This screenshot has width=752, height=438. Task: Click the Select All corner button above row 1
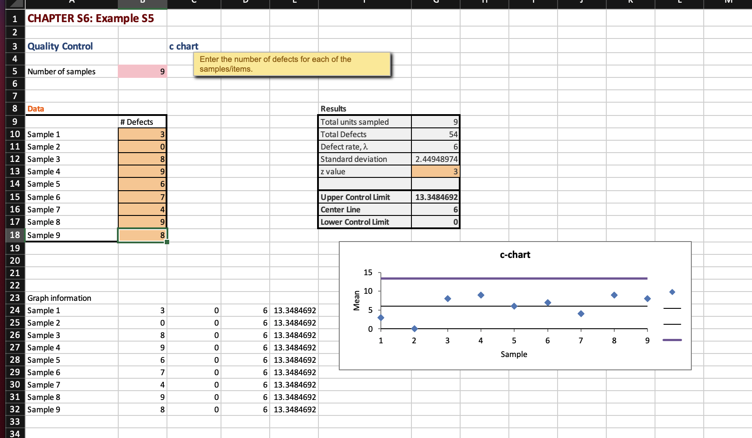(15, 4)
